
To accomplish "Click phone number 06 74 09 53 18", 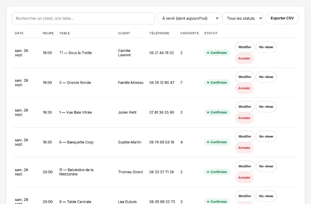I will 162,142.
